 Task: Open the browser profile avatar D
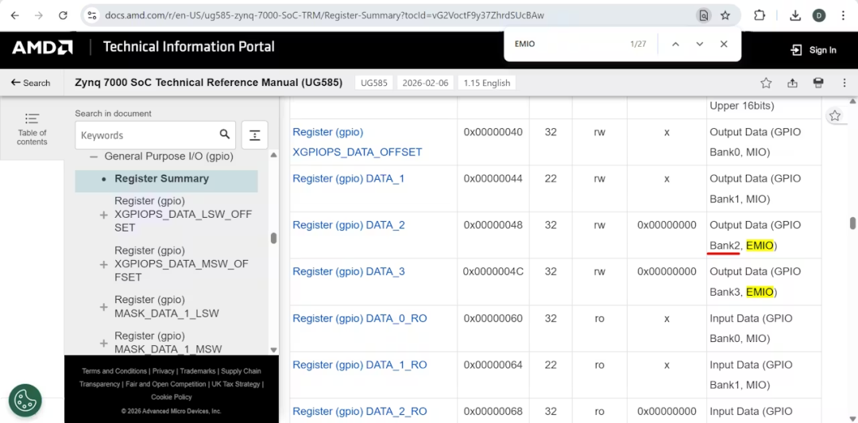point(819,15)
